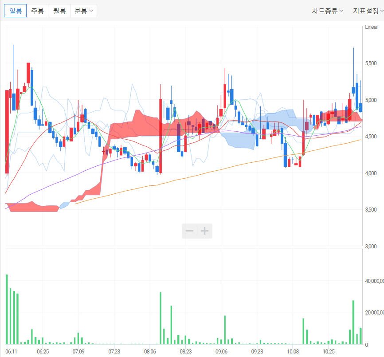This screenshot has width=384, height=357.
Task: Click the latest volume bar peak after 10.25
Action: point(353,322)
